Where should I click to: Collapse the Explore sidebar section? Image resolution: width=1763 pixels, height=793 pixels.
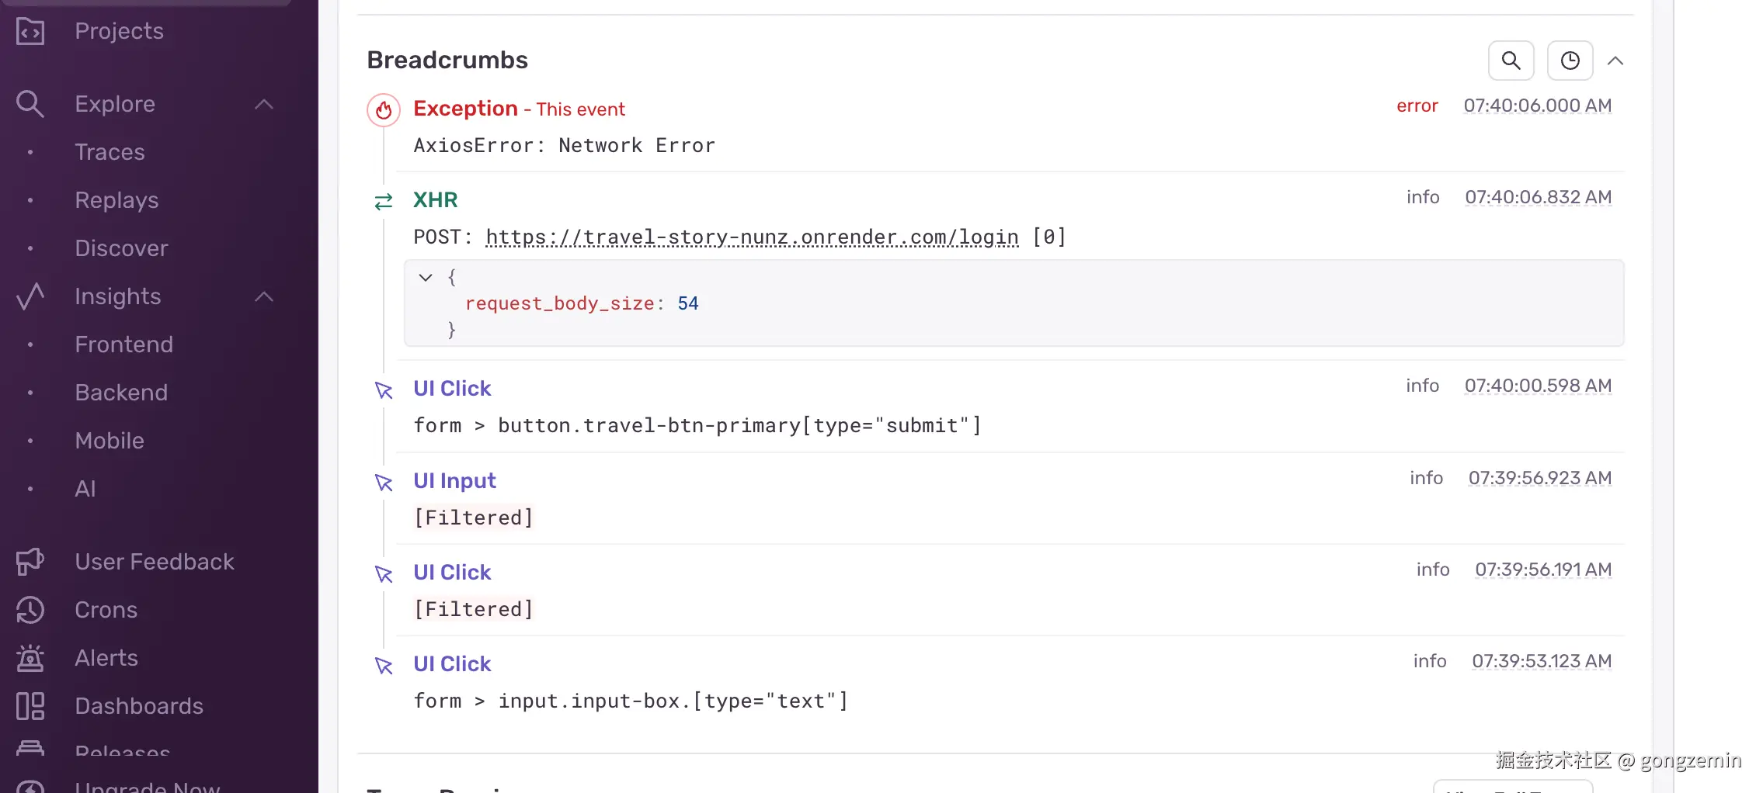tap(264, 104)
